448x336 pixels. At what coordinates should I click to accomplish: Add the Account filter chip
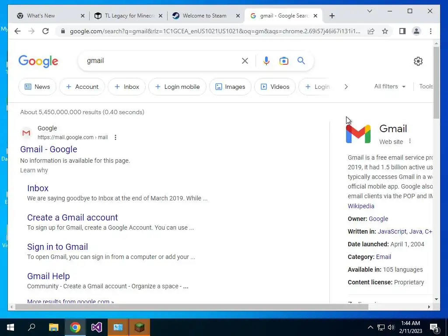82,87
